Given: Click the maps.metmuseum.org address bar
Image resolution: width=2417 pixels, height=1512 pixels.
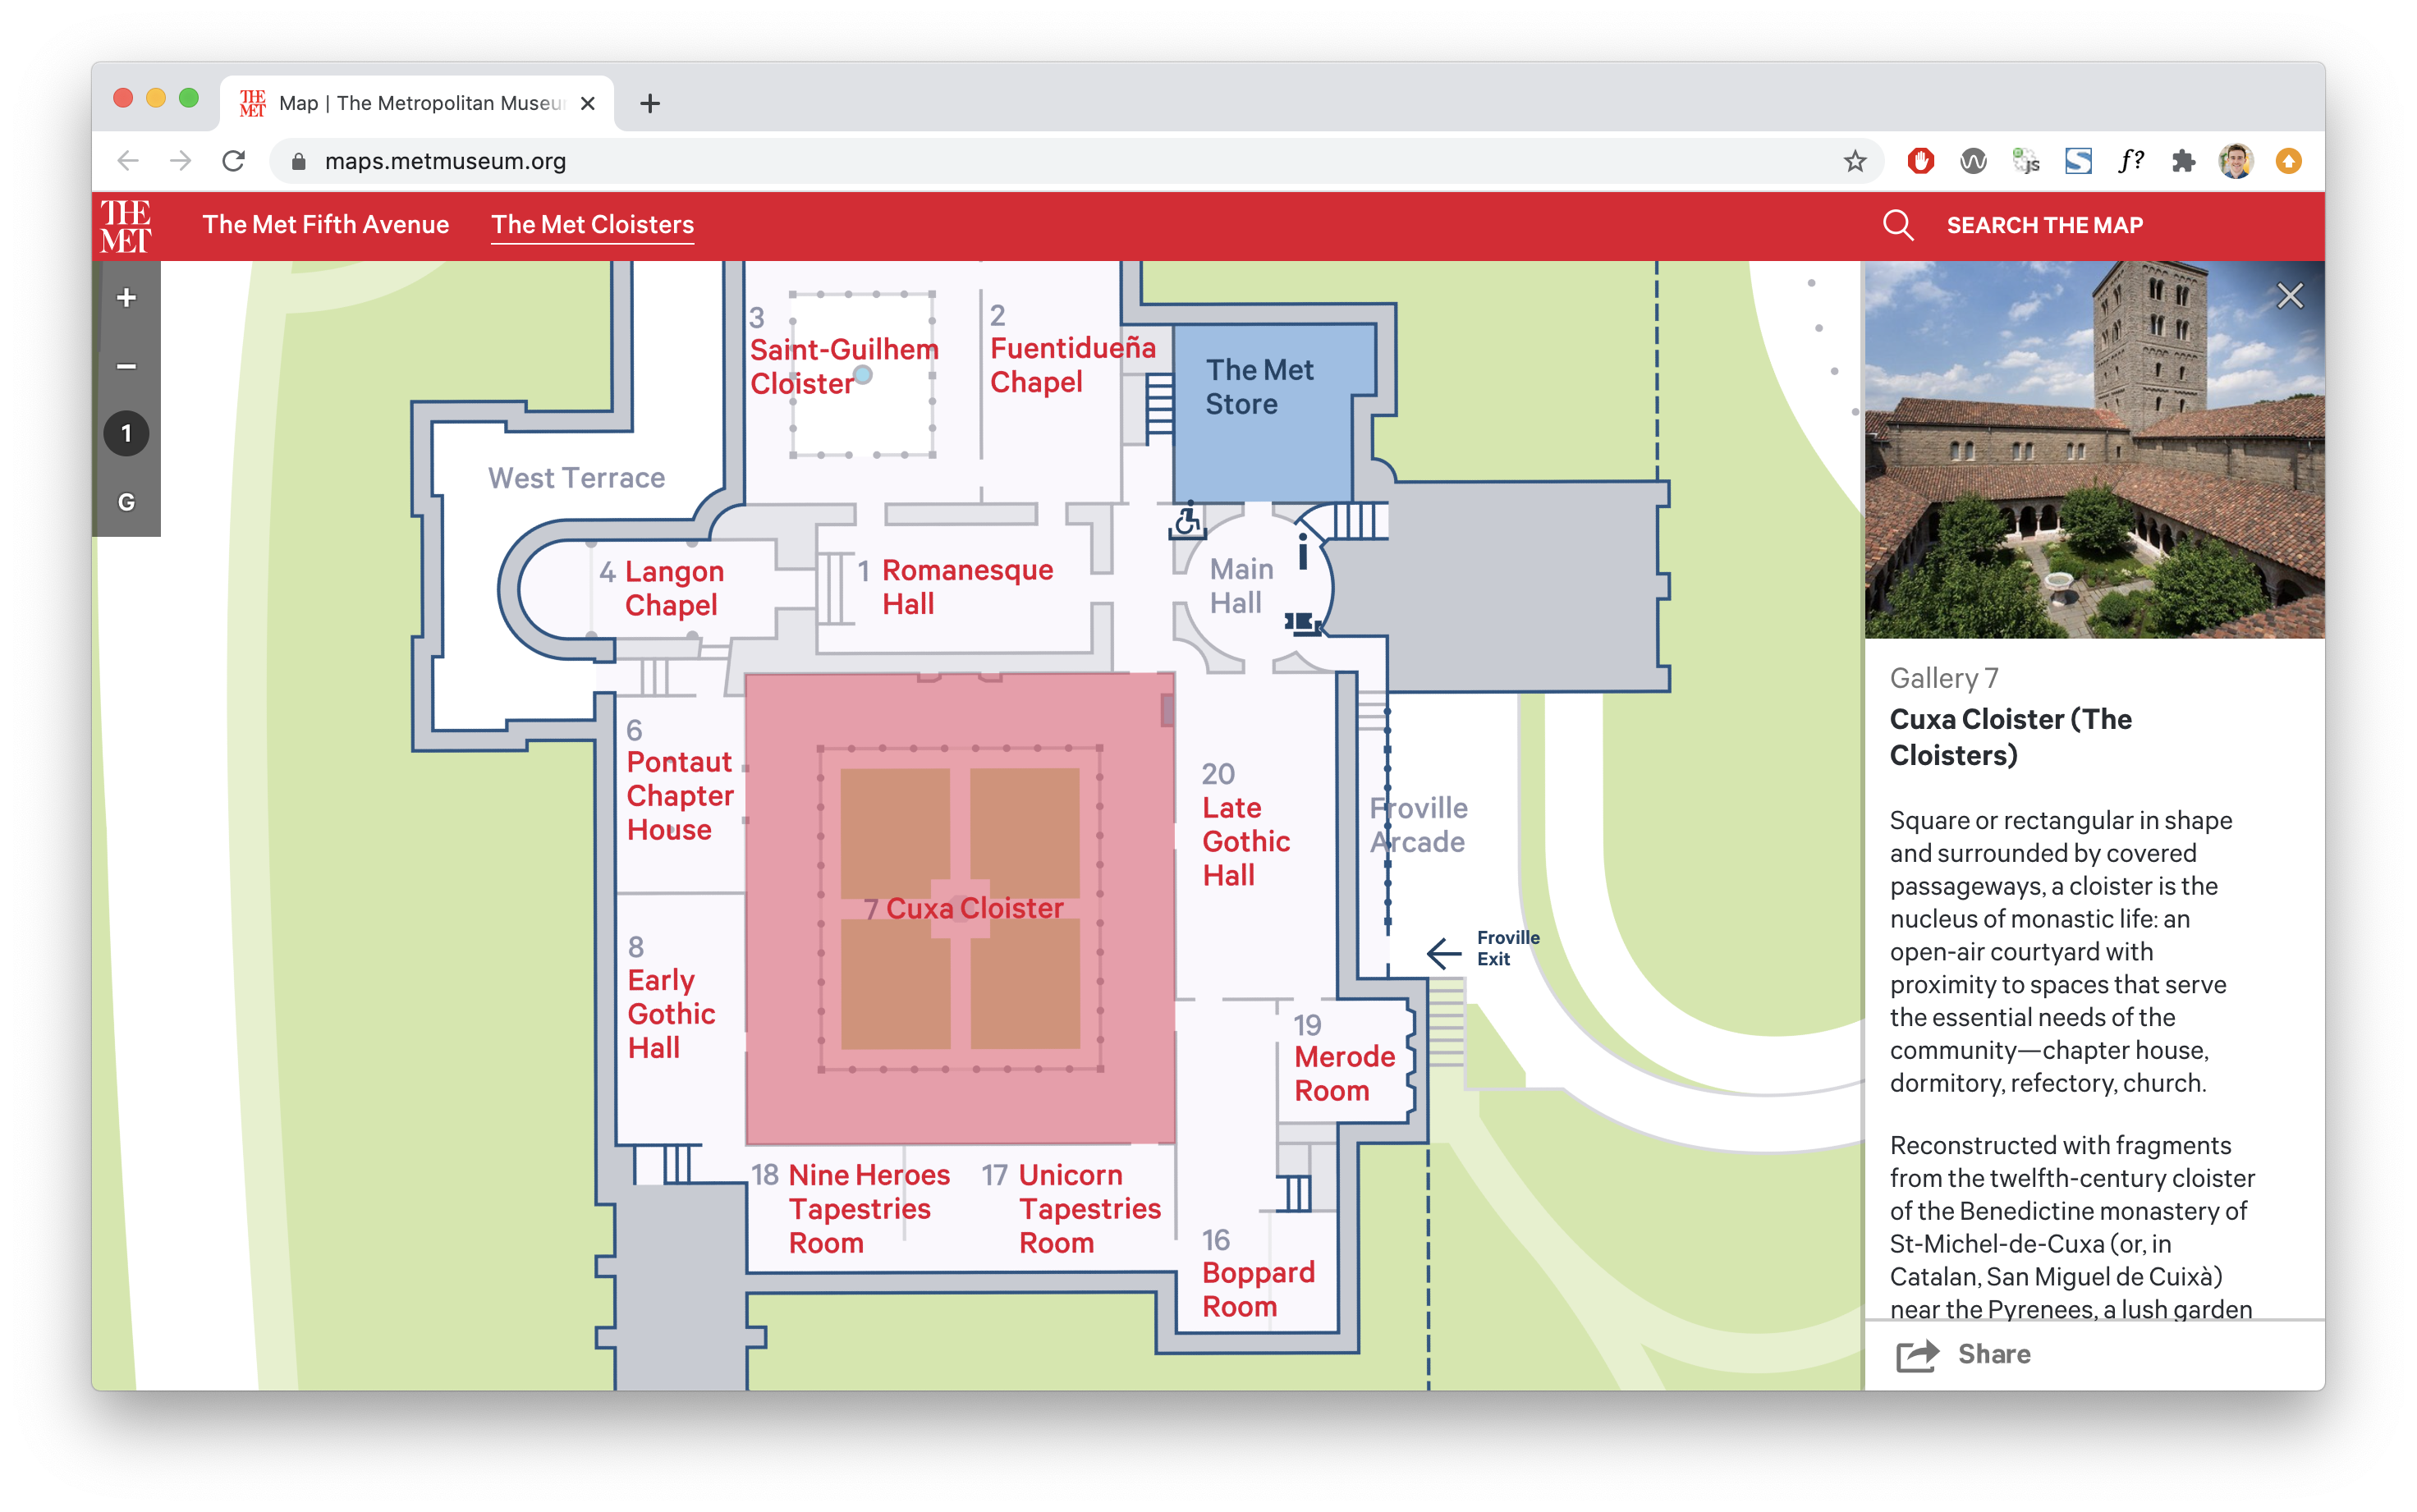Looking at the screenshot, I should pyautogui.click(x=1075, y=161).
